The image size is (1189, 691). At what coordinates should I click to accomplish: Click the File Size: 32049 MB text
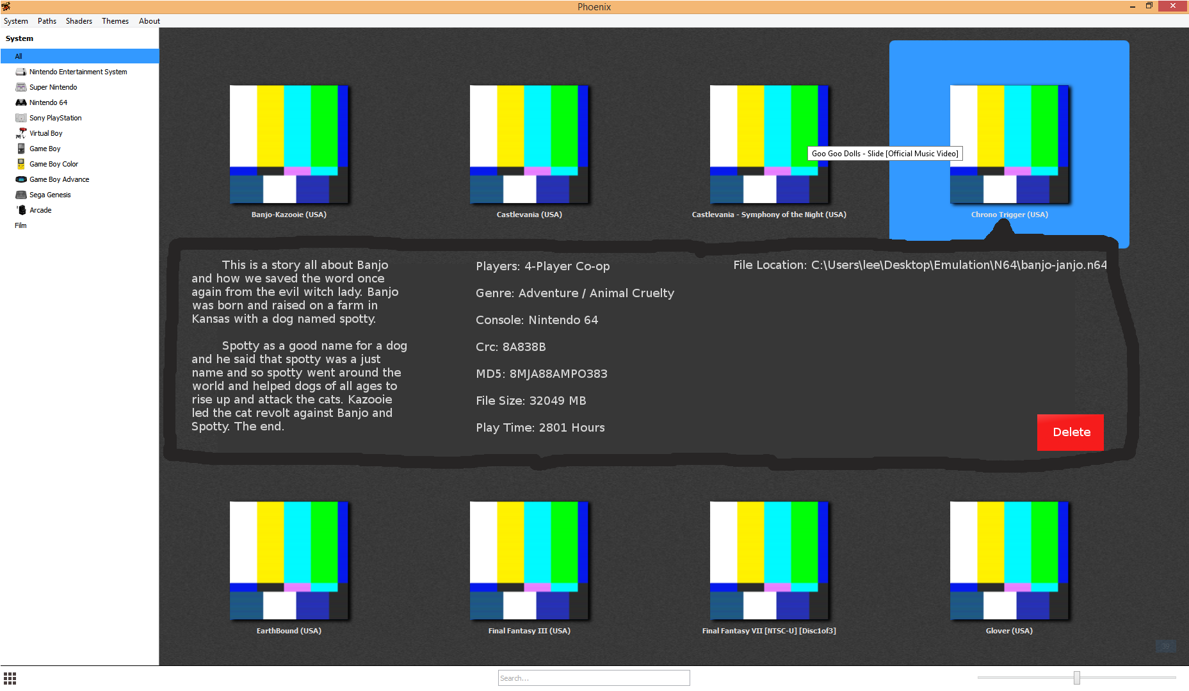(x=531, y=401)
